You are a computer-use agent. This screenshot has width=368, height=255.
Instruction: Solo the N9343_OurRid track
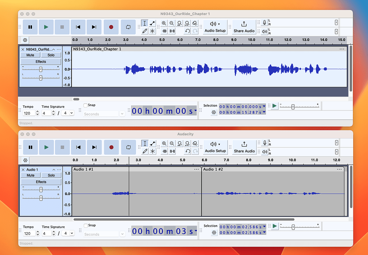click(x=51, y=55)
